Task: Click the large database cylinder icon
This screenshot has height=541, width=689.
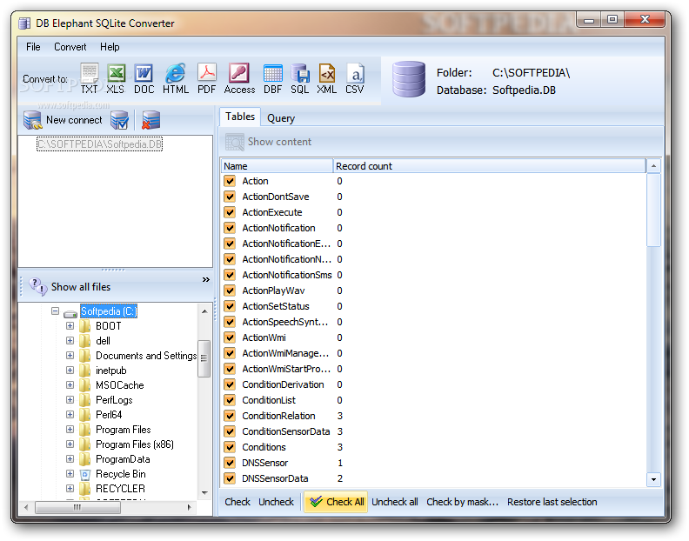Action: pyautogui.click(x=409, y=79)
